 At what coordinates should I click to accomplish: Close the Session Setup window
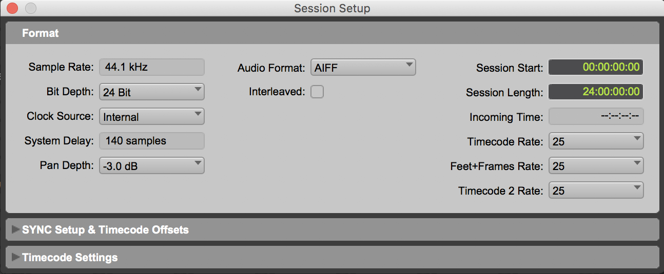(11, 8)
